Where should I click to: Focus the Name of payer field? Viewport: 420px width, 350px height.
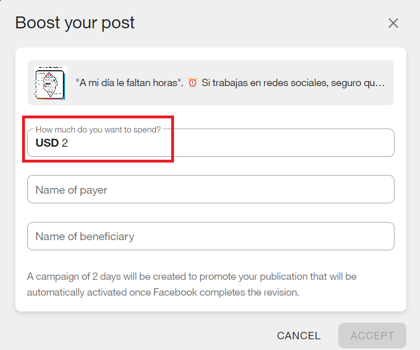point(210,190)
